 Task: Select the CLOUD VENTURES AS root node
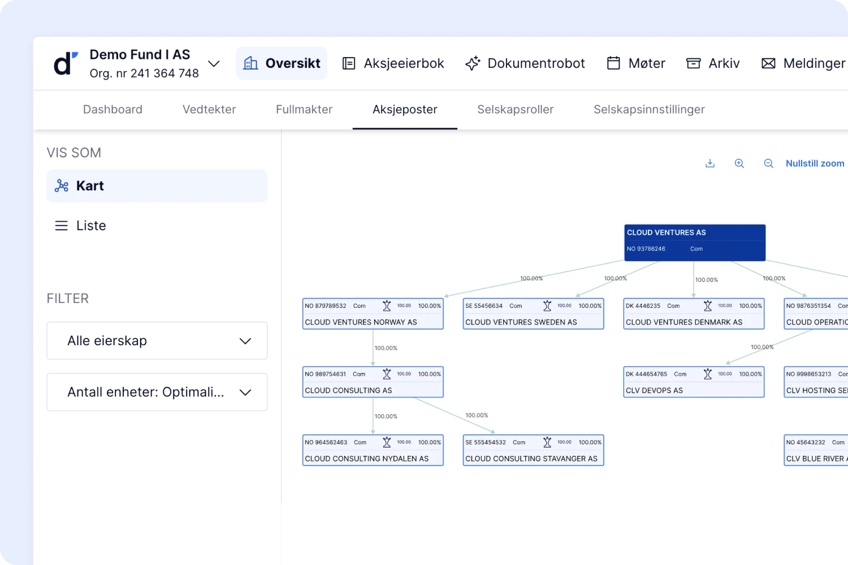coord(695,243)
